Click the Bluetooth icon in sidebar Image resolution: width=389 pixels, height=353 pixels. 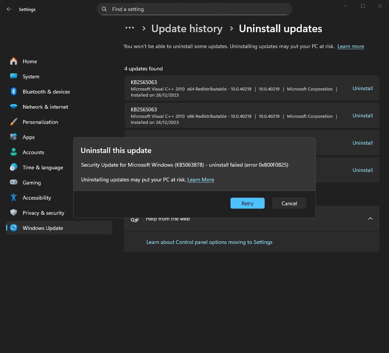14,92
